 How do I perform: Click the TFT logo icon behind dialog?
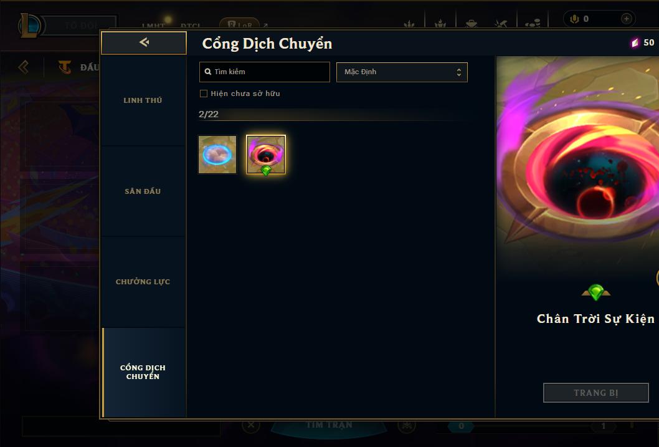[x=64, y=67]
